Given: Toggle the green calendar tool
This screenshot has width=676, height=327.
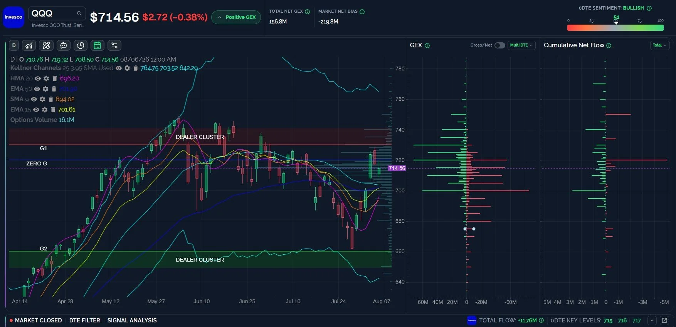Looking at the screenshot, I should (98, 45).
